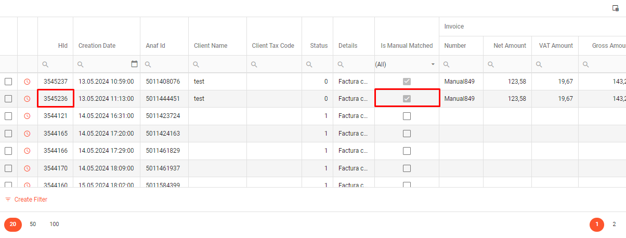Sort by the HId column header

[63, 46]
